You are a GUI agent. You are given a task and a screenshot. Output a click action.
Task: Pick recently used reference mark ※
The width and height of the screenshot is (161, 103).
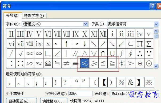(x=149, y=82)
